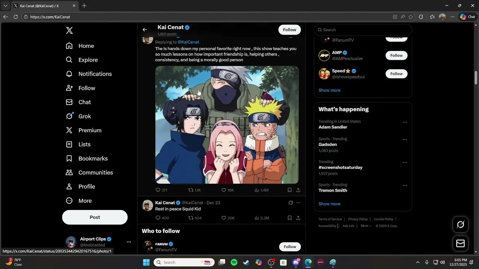
Task: Click the Communities icon in the sidebar
Action: click(69, 173)
